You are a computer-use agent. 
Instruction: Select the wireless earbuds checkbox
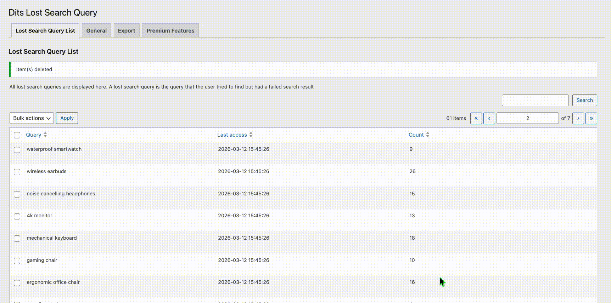(x=17, y=172)
